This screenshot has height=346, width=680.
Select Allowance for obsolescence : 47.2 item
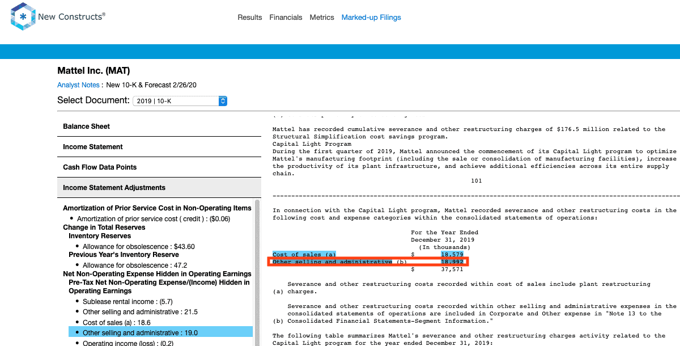(x=135, y=265)
